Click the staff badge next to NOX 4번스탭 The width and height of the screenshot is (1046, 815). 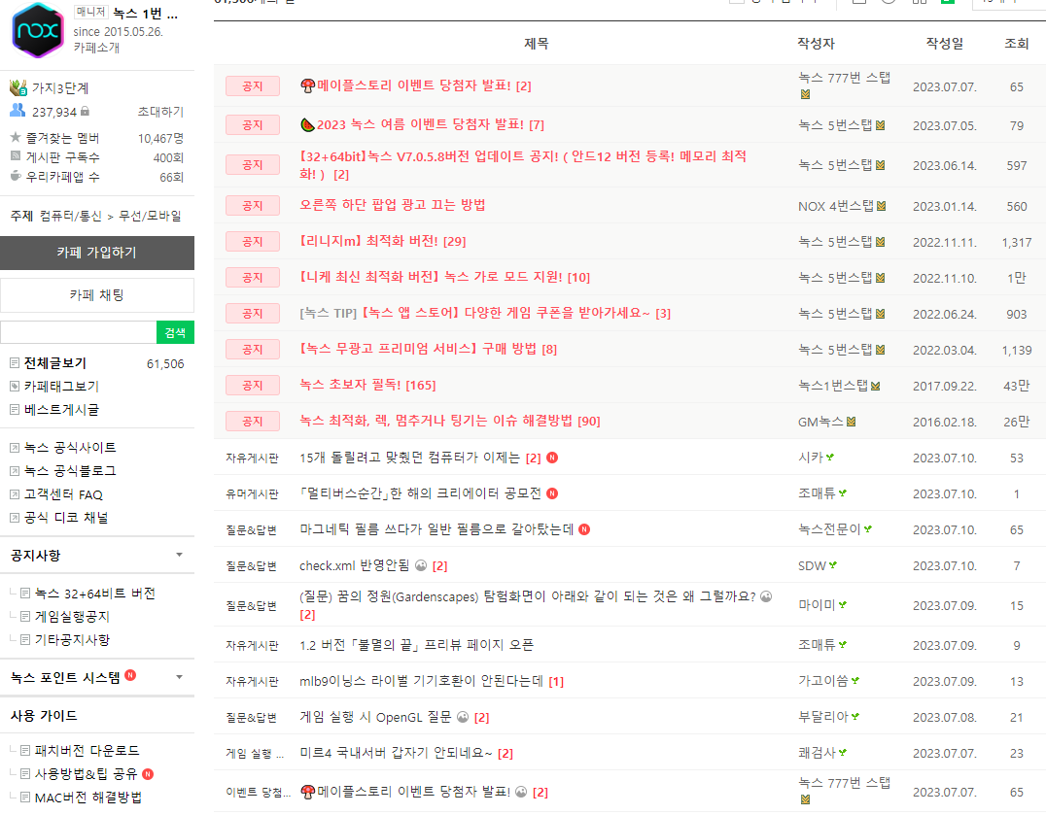point(882,207)
